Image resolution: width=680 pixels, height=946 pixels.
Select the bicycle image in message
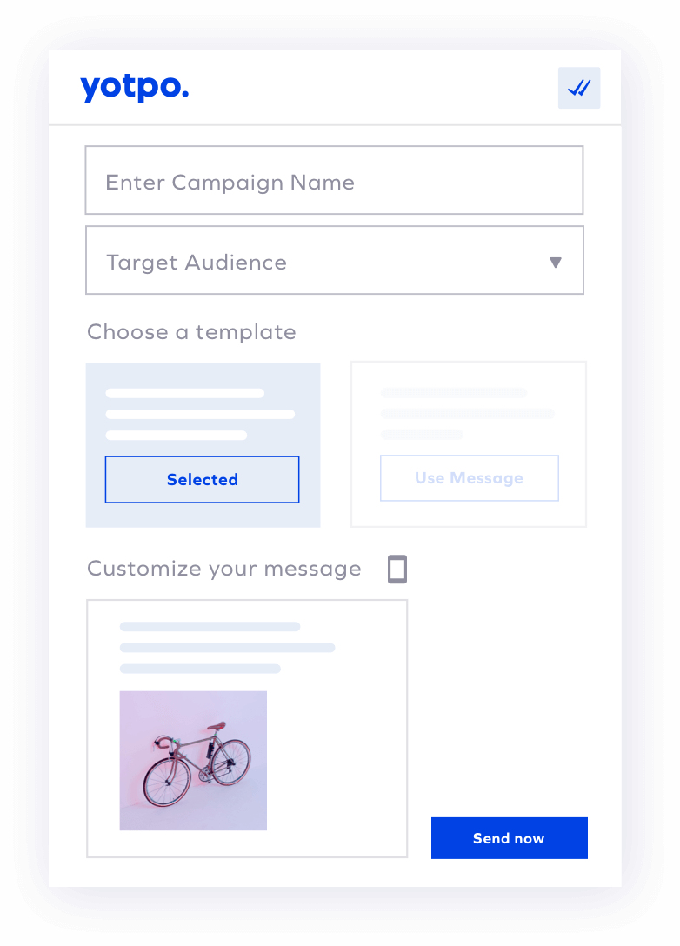click(x=193, y=761)
